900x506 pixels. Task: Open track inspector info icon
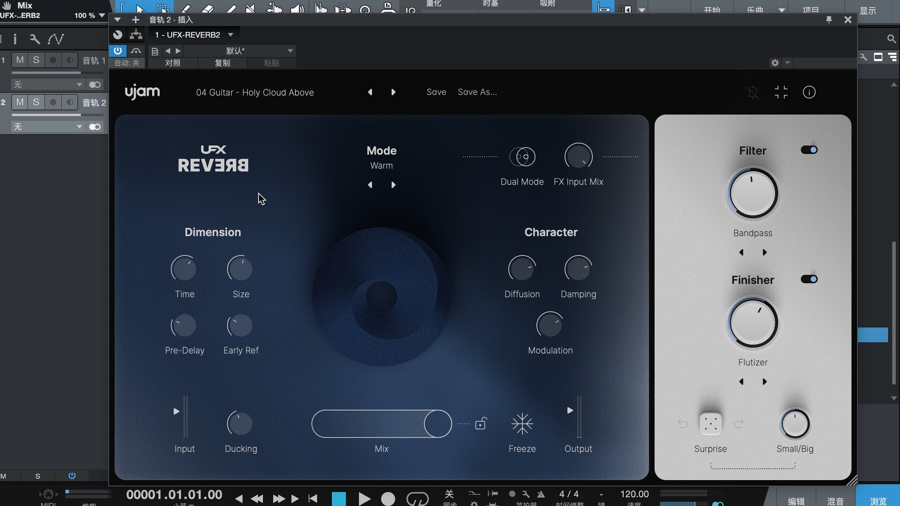[15, 39]
